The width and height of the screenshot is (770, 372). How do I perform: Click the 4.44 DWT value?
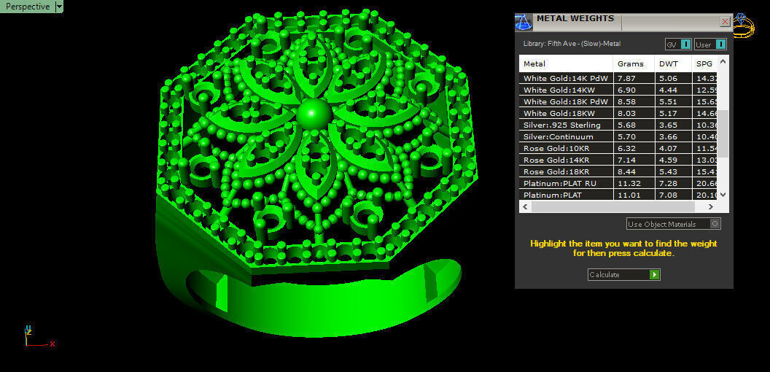(x=667, y=90)
